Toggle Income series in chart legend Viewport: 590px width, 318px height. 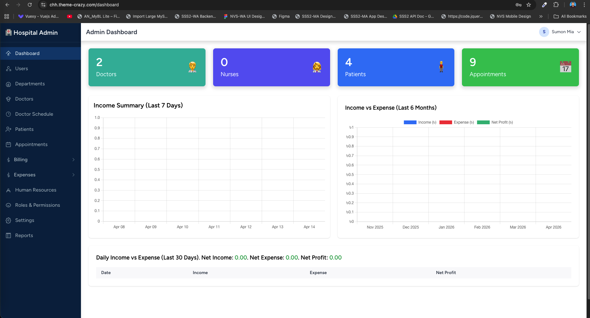click(x=420, y=122)
